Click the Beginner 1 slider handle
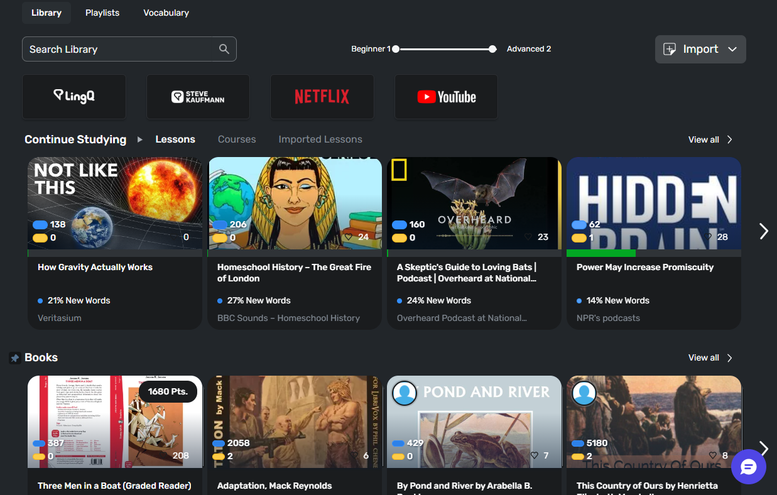Screen dimensions: 777x495 pos(396,49)
